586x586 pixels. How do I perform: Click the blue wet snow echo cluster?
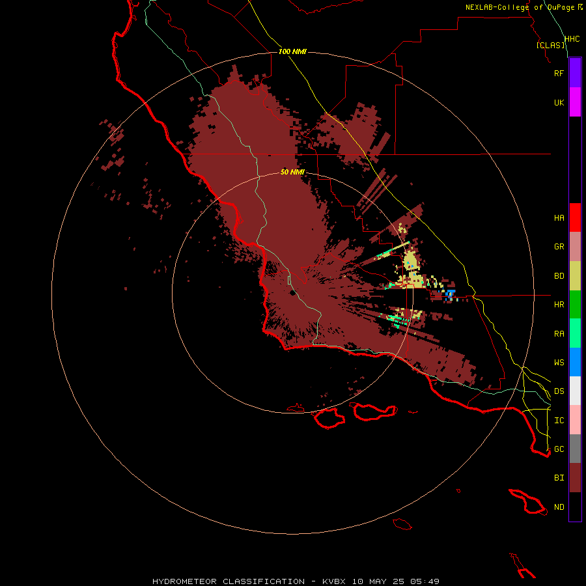(450, 294)
